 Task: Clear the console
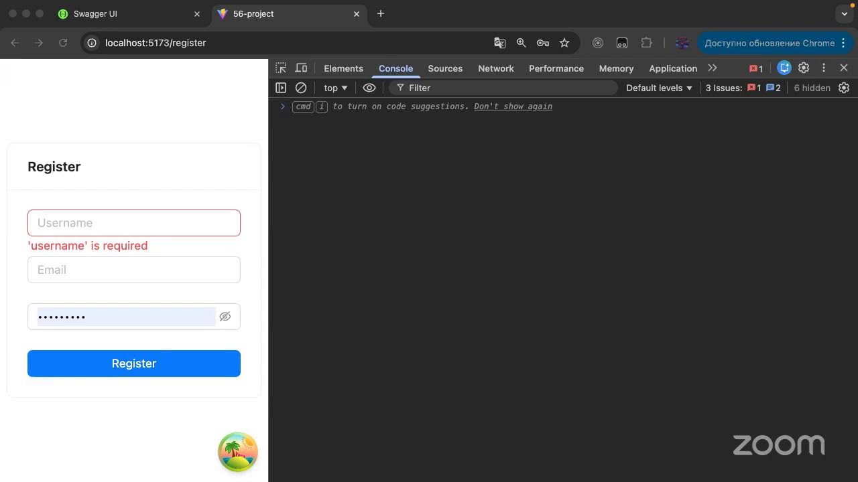(301, 88)
